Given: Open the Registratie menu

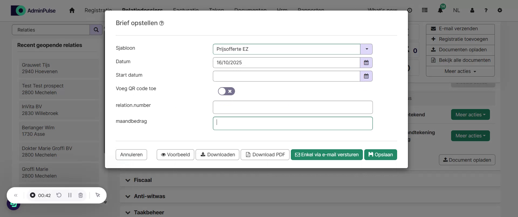Looking at the screenshot, I should (98, 10).
